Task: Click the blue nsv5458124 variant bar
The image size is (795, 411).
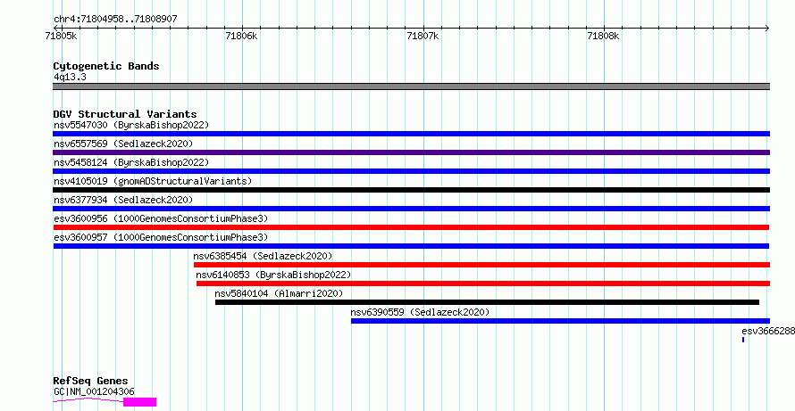Action: tap(411, 171)
